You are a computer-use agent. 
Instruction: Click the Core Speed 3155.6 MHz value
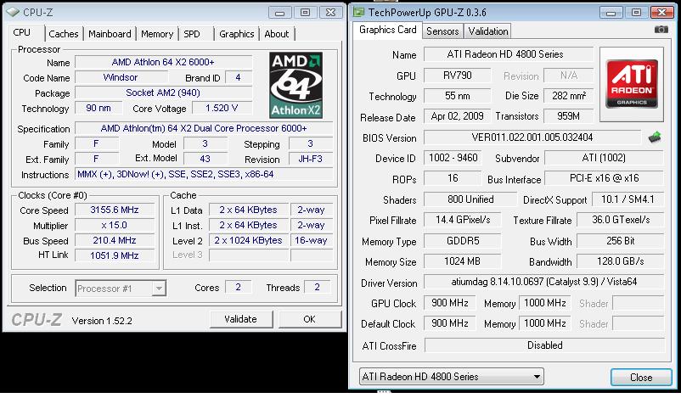[x=115, y=210]
